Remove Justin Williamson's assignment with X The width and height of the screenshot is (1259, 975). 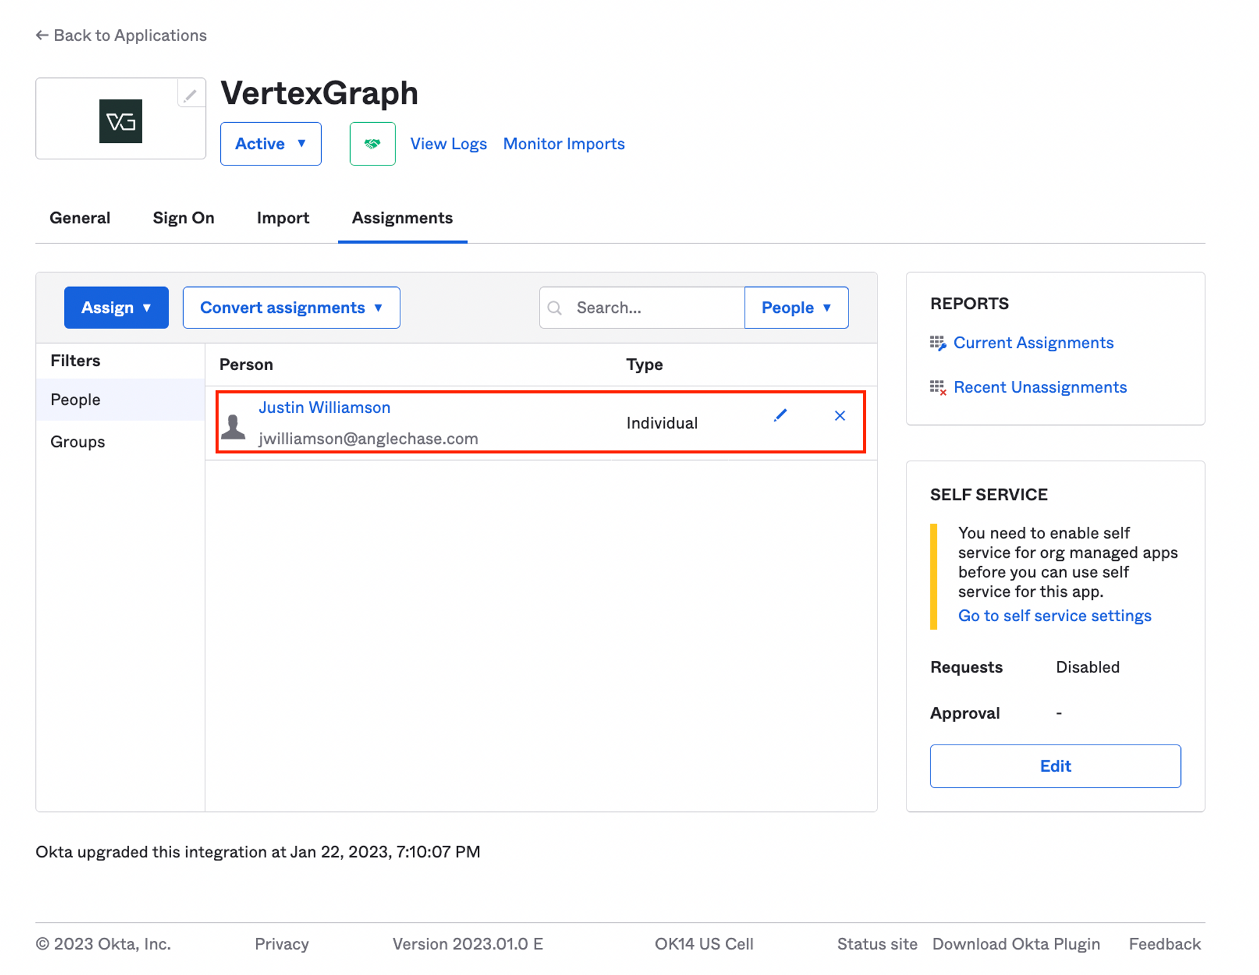coord(839,415)
